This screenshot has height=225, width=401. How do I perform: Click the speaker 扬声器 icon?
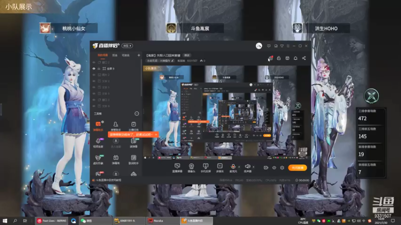tap(247, 167)
